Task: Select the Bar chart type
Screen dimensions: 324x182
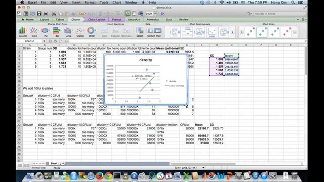Action: (x=57, y=32)
